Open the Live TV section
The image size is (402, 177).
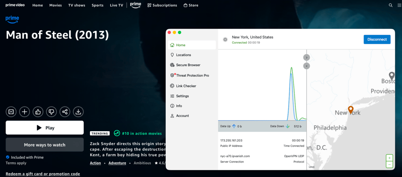pos(117,5)
